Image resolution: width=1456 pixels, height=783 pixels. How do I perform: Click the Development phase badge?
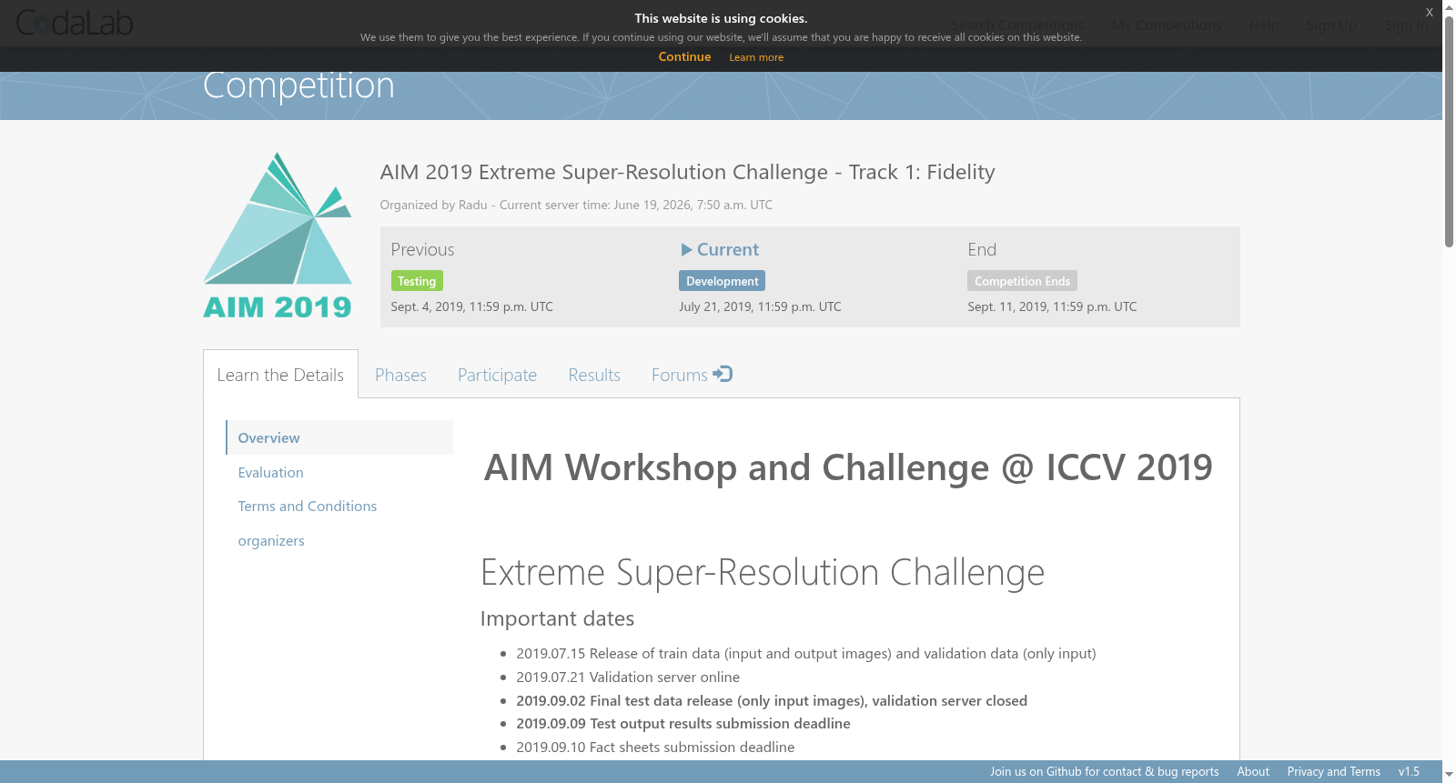click(722, 281)
